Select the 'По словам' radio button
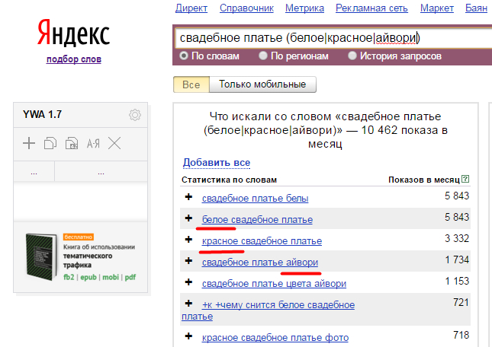 184,56
